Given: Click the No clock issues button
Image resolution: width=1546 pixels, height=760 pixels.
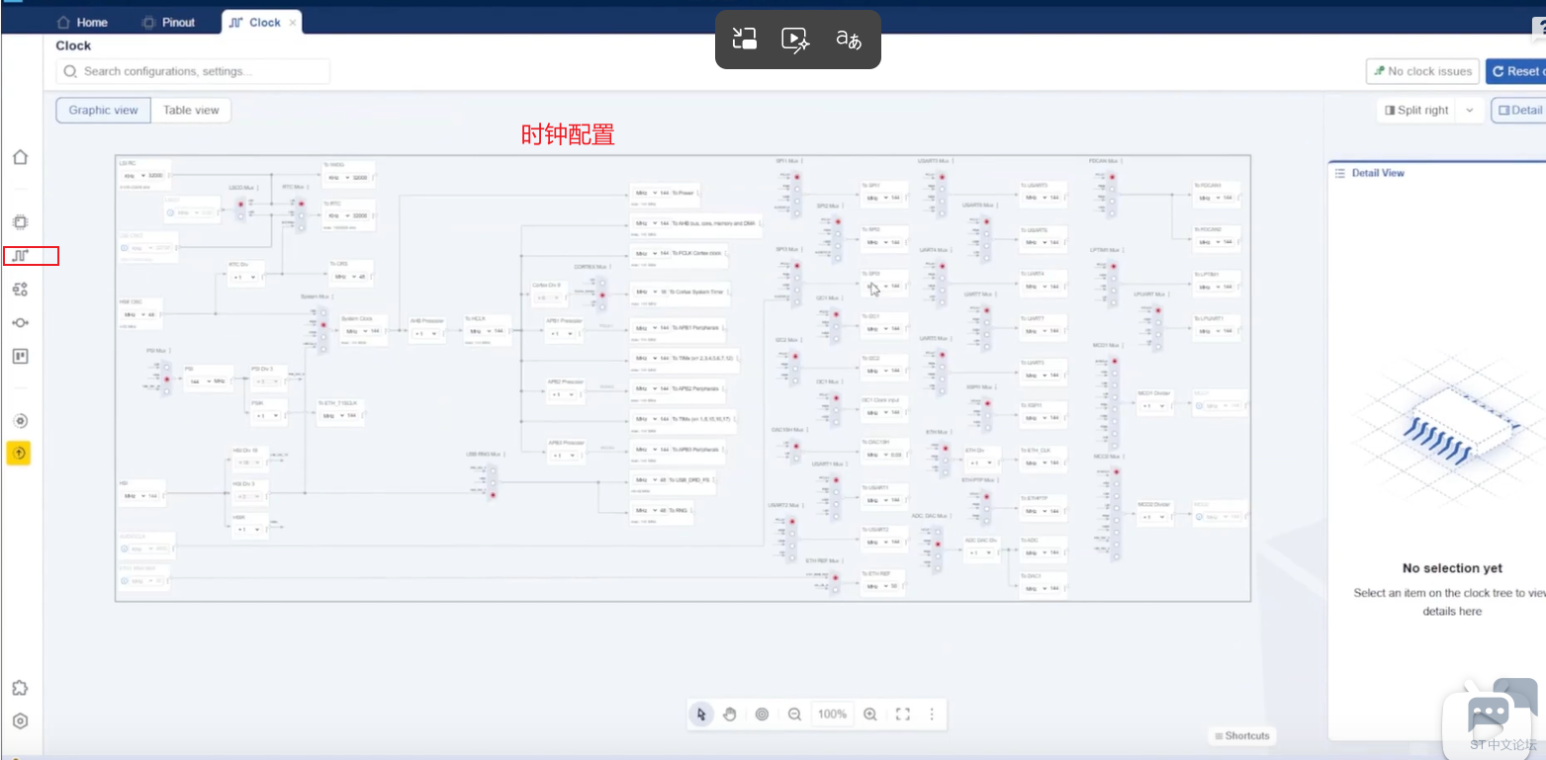Looking at the screenshot, I should [1422, 71].
